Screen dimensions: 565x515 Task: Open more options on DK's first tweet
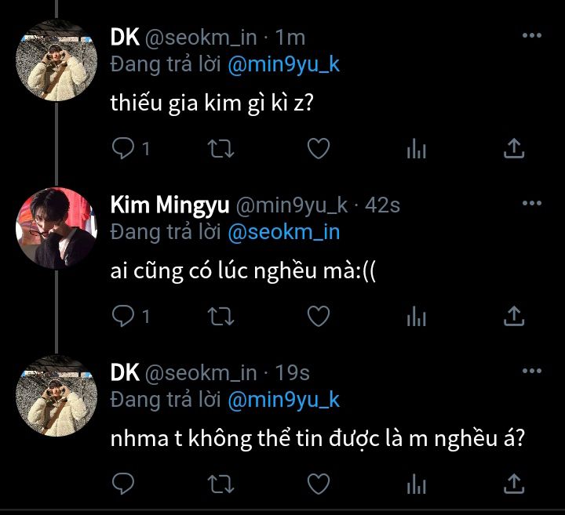coord(532,36)
